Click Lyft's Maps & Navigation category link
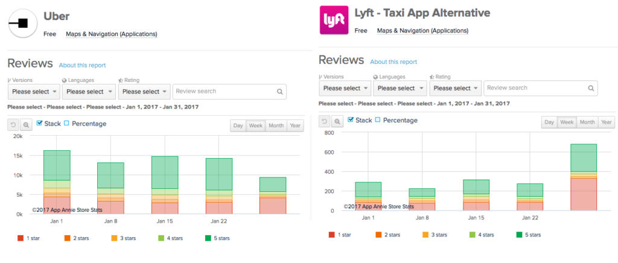The image size is (618, 263). coord(423,31)
